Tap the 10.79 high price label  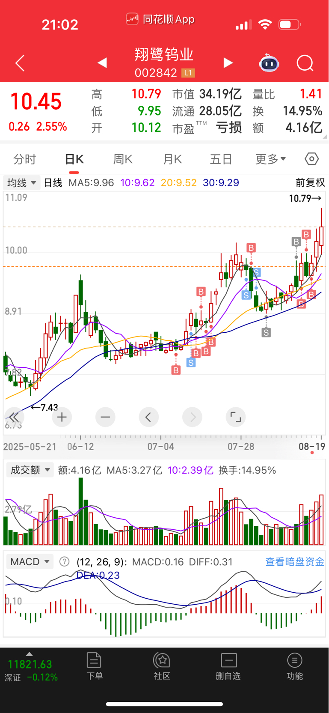tap(305, 198)
